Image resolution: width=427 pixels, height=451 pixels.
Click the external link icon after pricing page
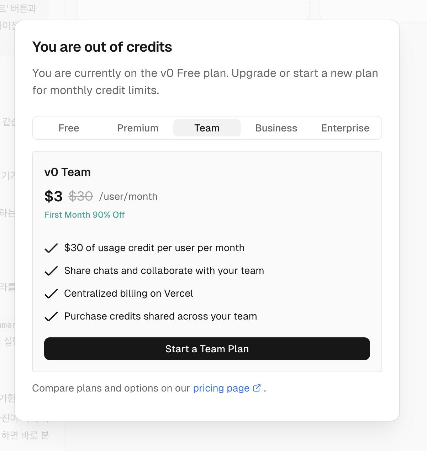tap(257, 388)
